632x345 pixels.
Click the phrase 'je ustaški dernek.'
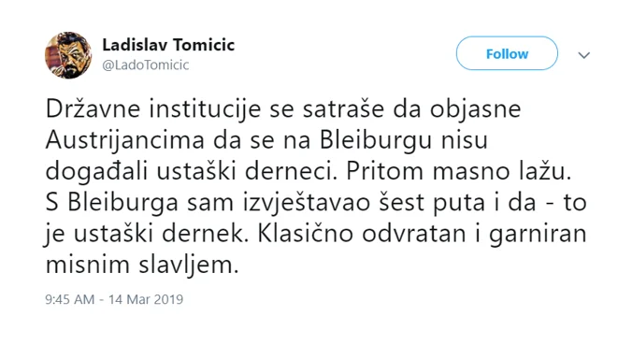(x=146, y=234)
